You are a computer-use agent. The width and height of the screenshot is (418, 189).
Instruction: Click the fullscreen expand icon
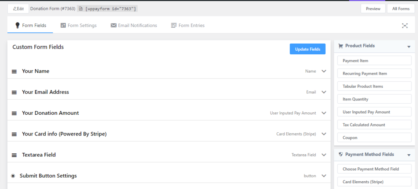coord(405,26)
